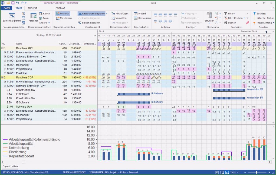
Task: Set the Stichtag via its icon
Action: pyautogui.click(x=254, y=13)
